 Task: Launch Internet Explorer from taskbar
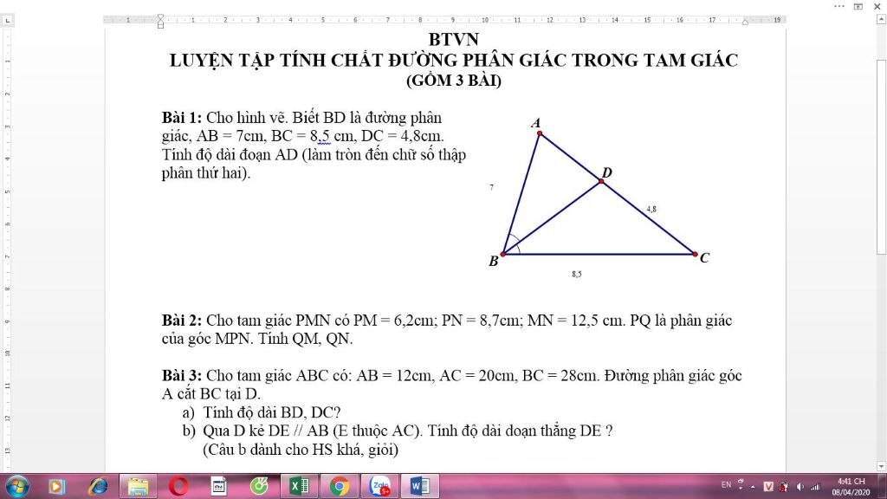point(98,486)
